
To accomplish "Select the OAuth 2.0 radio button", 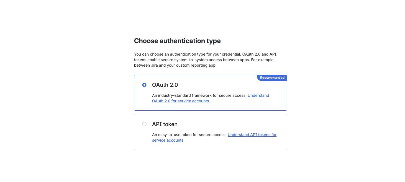I will [x=144, y=85].
